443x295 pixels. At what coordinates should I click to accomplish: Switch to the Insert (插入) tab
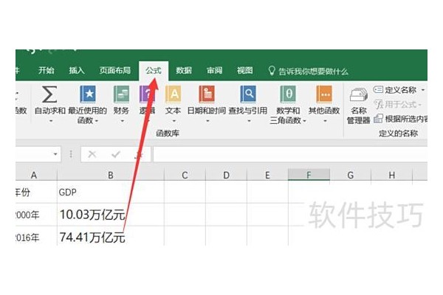pyautogui.click(x=77, y=70)
